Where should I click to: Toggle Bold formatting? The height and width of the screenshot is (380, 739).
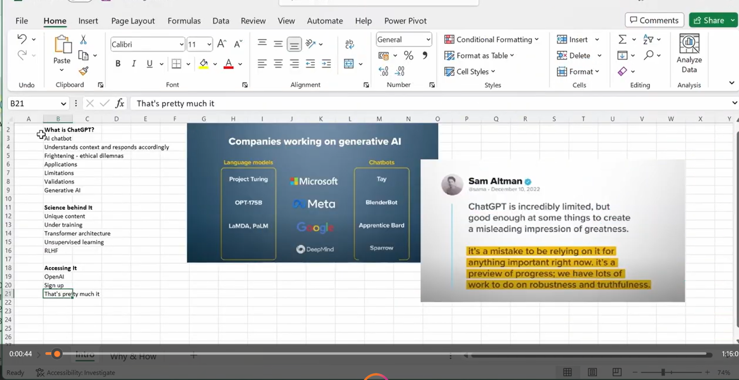pyautogui.click(x=117, y=64)
